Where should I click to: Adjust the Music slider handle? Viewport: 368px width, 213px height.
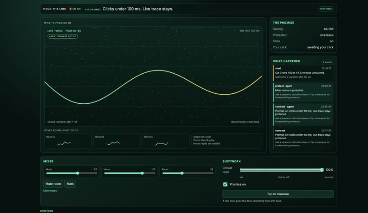click(x=78, y=173)
